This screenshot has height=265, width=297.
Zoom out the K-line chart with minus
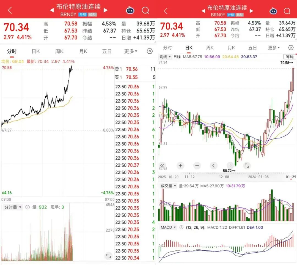[x=197, y=166]
